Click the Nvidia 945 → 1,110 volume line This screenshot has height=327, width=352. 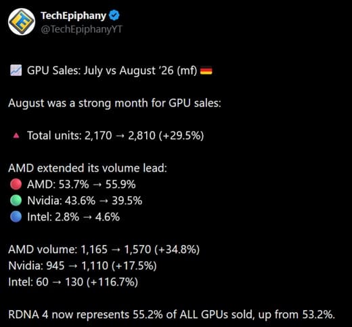point(83,266)
